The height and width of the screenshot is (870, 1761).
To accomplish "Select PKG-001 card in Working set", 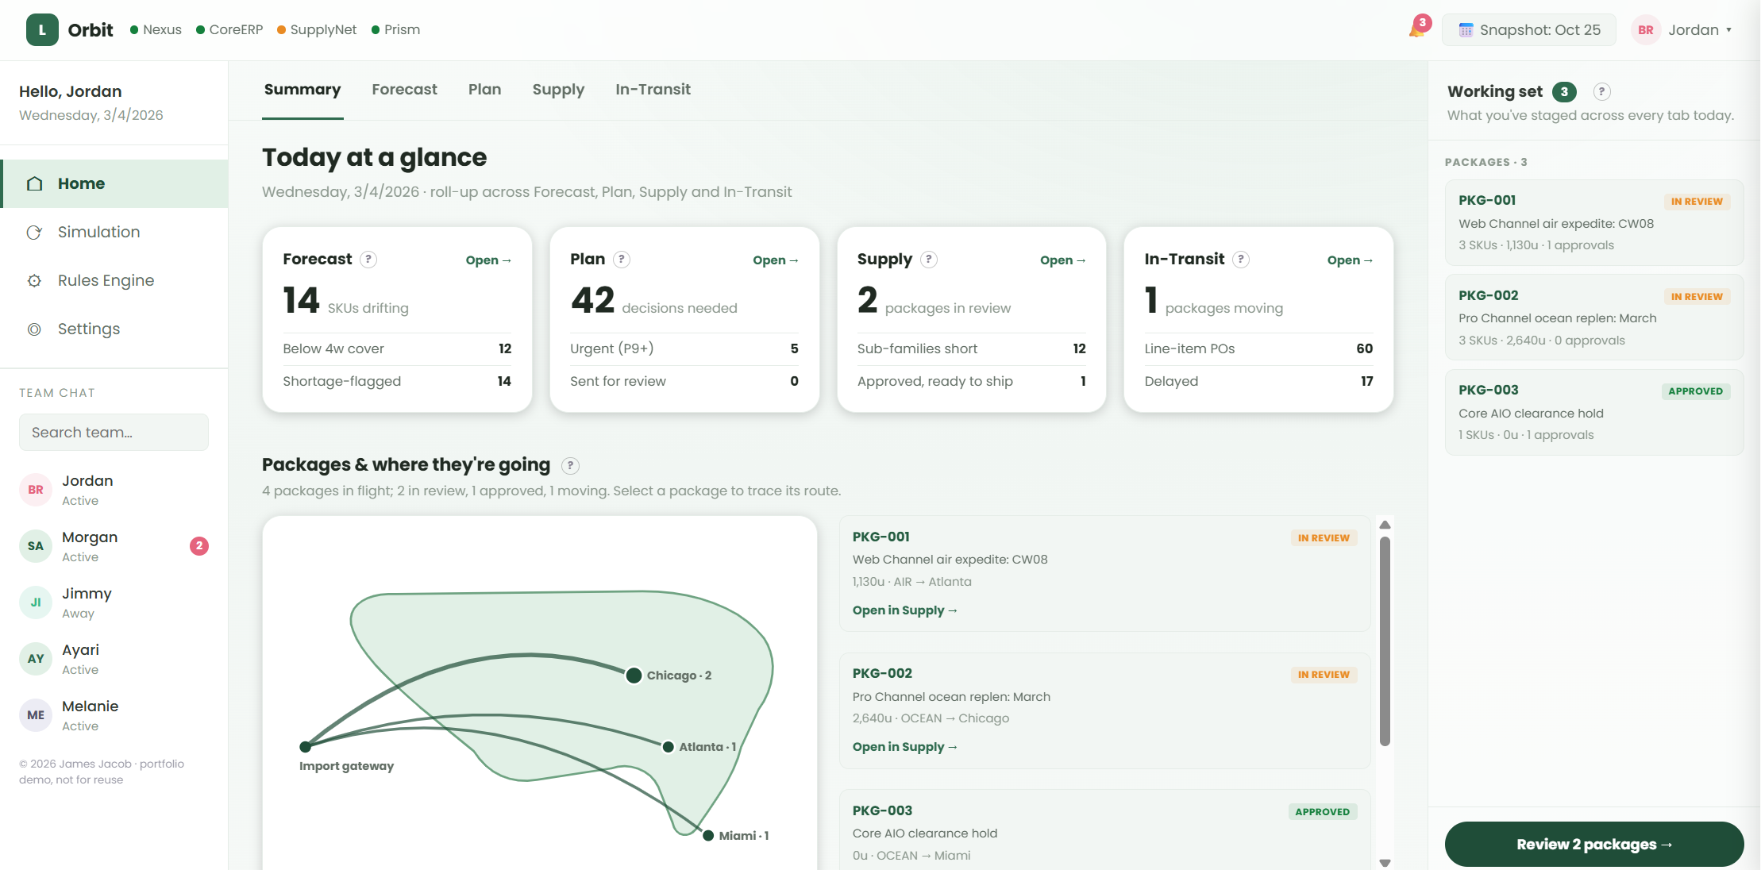I will click(1594, 222).
